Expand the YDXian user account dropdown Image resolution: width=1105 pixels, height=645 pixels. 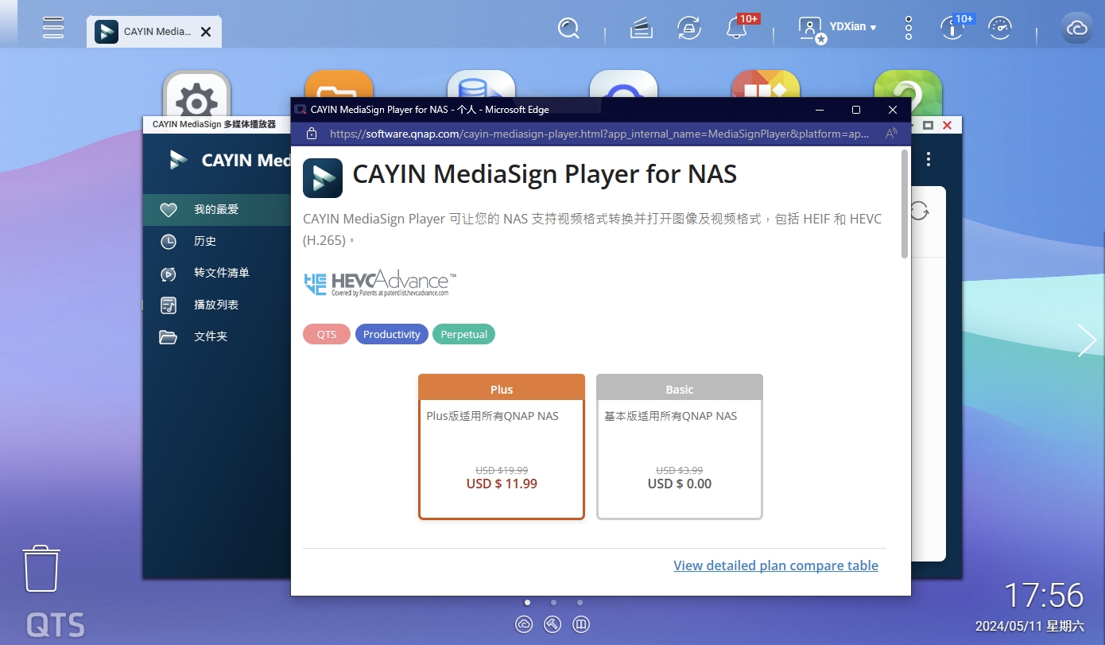coord(852,27)
